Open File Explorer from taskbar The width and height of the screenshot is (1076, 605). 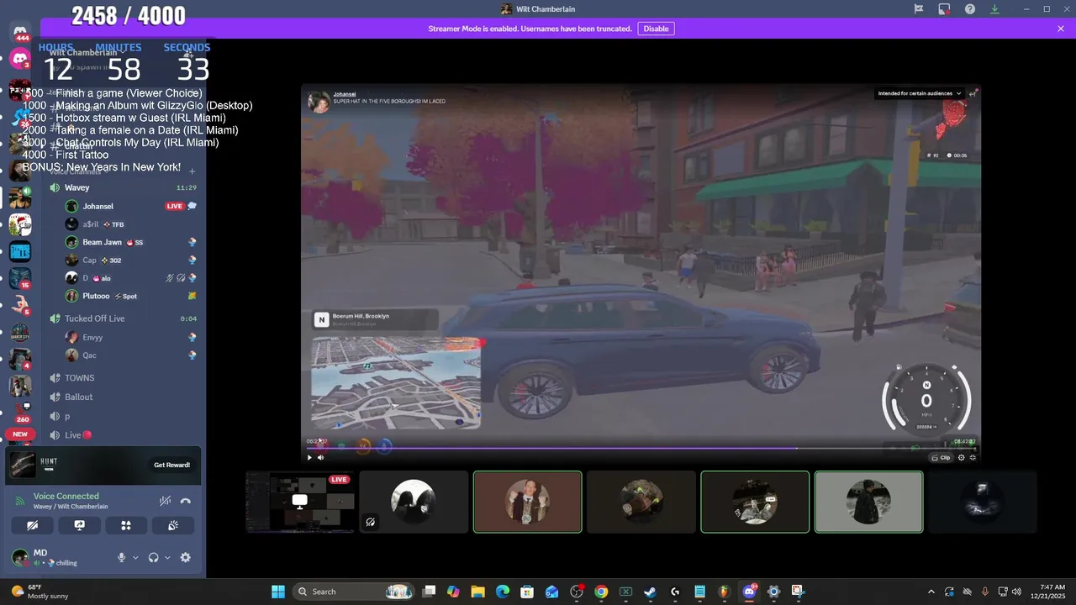477,592
